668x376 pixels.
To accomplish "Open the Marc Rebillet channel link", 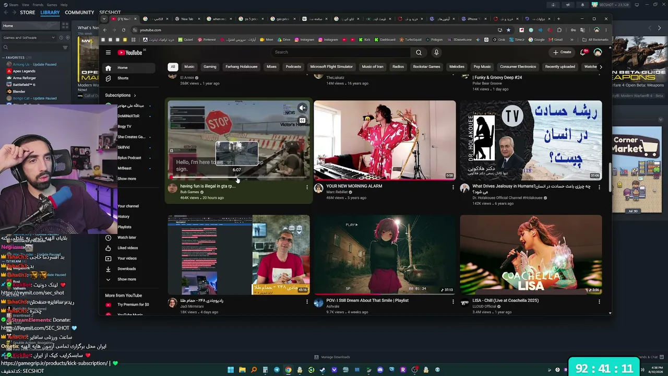I will pyautogui.click(x=337, y=192).
